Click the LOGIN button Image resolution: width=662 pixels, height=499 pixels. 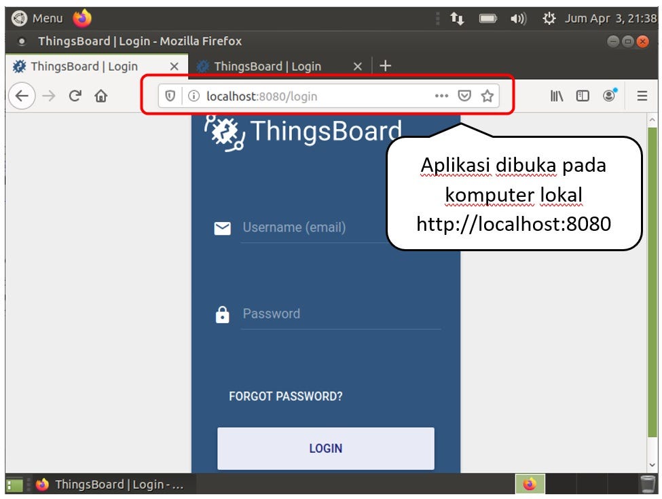[325, 448]
